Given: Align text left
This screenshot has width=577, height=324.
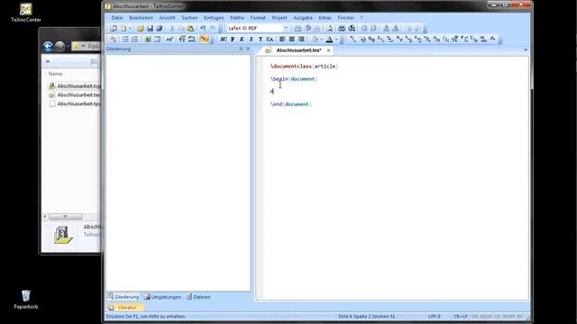Looking at the screenshot, I should coord(282,39).
